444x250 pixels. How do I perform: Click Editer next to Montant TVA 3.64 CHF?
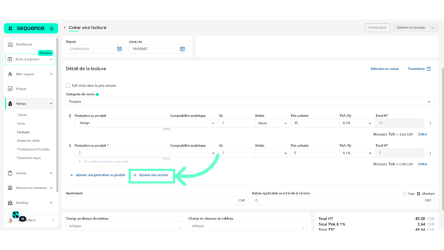tap(423, 134)
